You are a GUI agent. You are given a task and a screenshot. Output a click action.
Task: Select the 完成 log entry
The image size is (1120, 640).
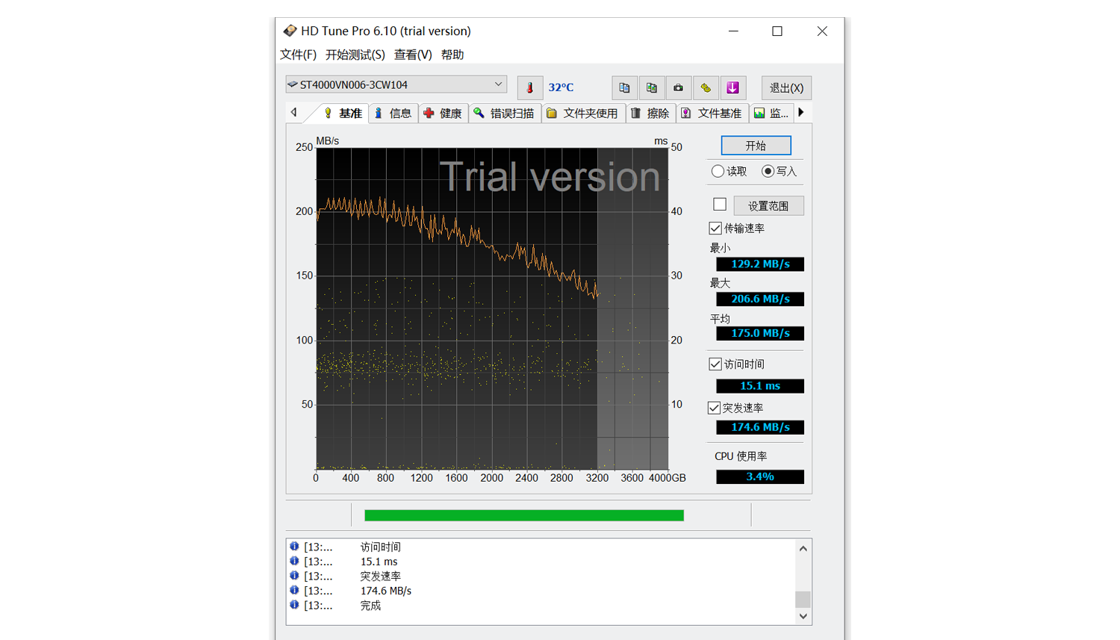point(370,606)
